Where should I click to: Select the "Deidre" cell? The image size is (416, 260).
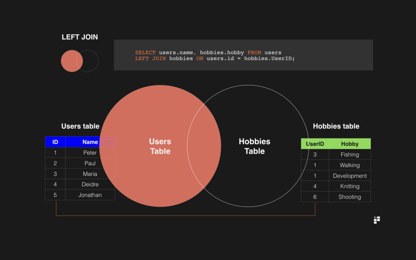tap(90, 185)
